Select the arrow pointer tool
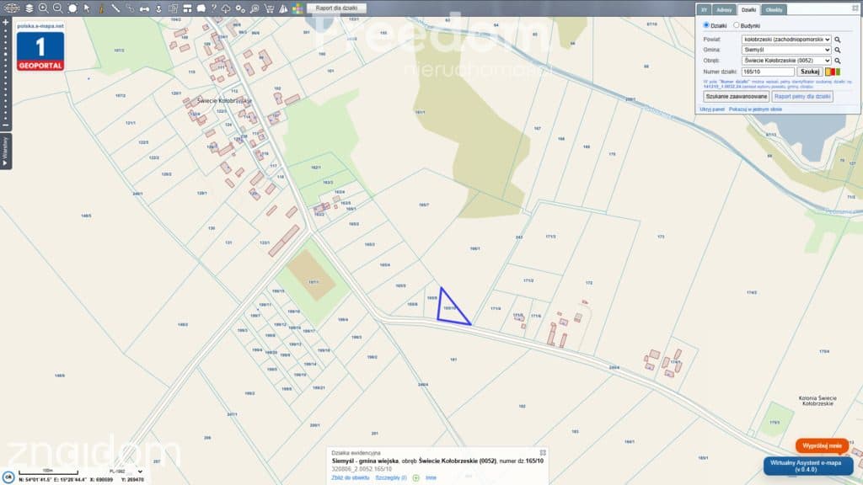Screen dimensions: 863x485 coord(87,8)
